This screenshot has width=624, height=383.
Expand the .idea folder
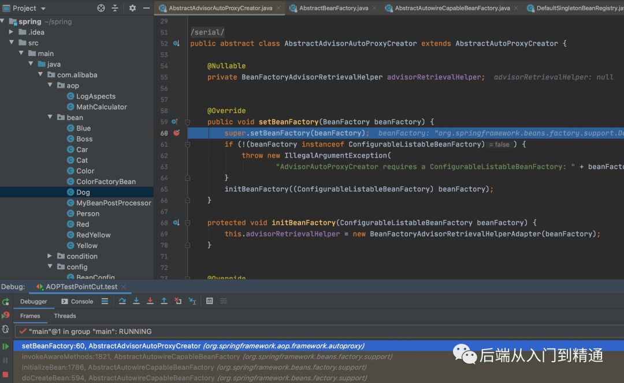[x=11, y=32]
